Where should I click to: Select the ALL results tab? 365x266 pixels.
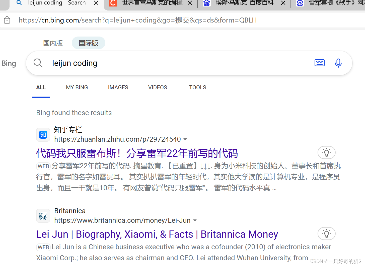[41, 88]
